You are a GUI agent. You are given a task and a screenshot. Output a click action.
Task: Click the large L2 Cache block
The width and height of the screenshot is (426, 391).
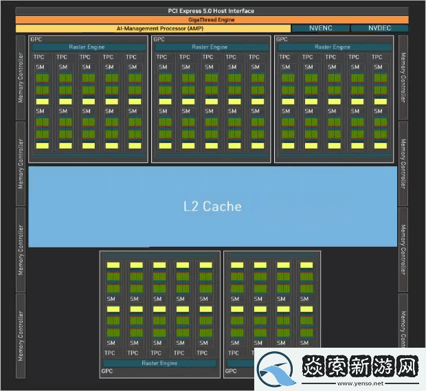[x=212, y=206]
